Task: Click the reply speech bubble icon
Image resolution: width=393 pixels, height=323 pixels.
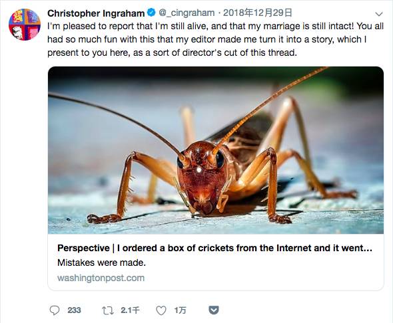Action: pyautogui.click(x=55, y=310)
